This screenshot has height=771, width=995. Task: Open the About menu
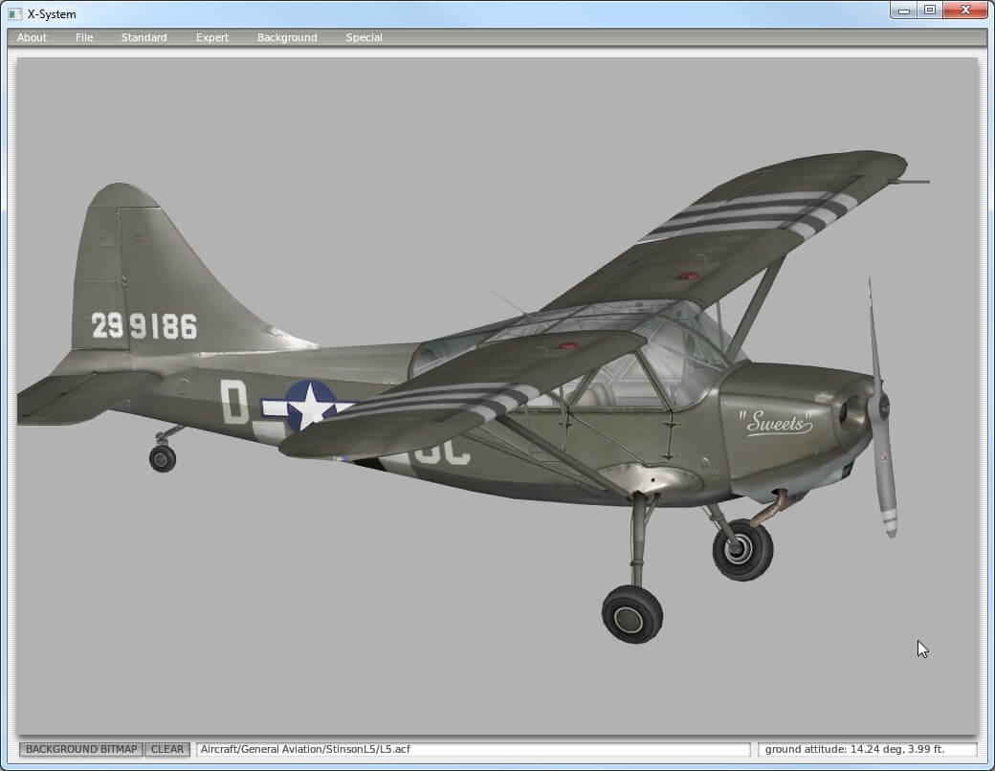[x=32, y=37]
